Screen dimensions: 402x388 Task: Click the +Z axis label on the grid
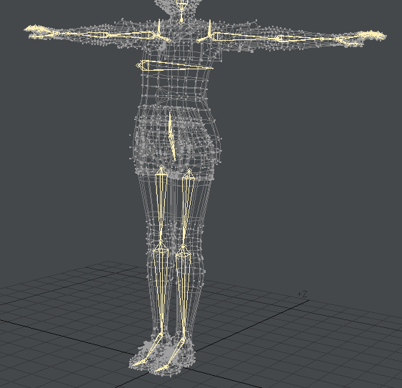pyautogui.click(x=302, y=294)
